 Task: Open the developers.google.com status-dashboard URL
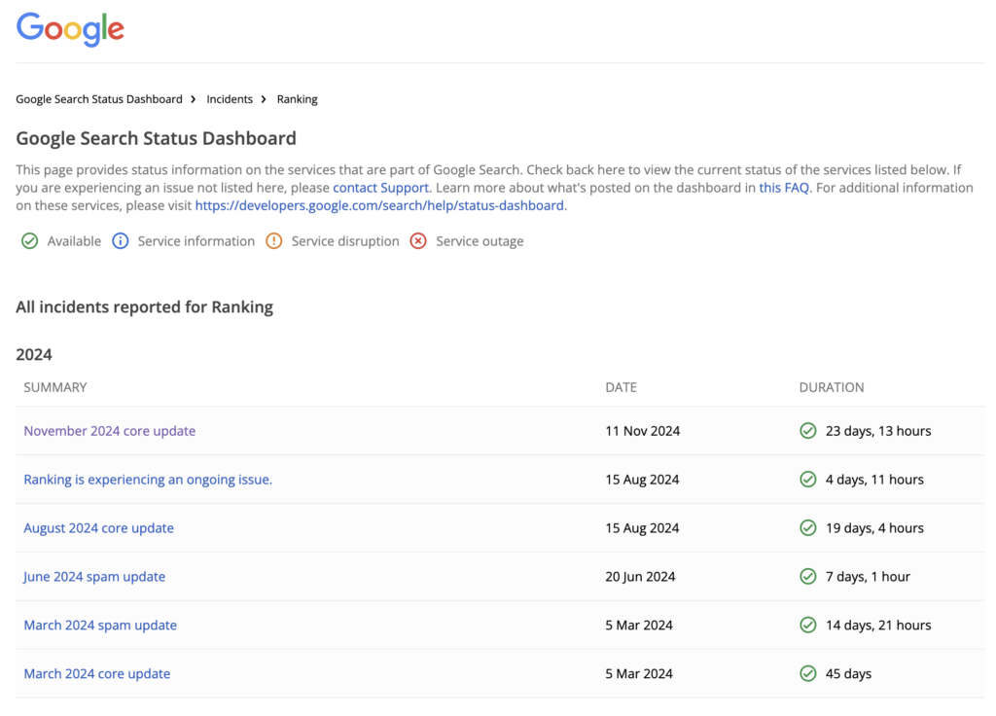(x=379, y=206)
